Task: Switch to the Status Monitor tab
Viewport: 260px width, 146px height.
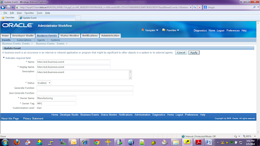Action: pyautogui.click(x=69, y=36)
